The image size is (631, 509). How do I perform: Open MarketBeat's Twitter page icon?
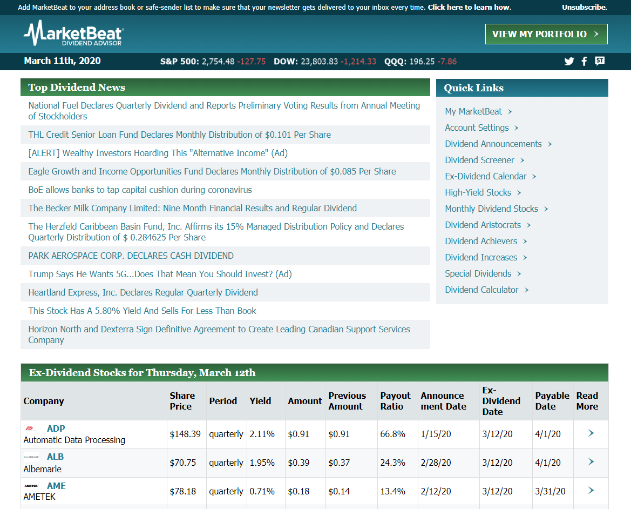569,61
